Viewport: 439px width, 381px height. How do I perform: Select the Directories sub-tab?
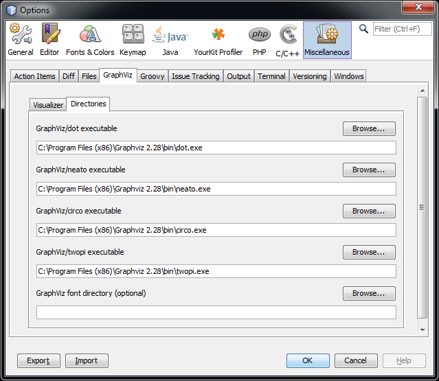point(88,104)
